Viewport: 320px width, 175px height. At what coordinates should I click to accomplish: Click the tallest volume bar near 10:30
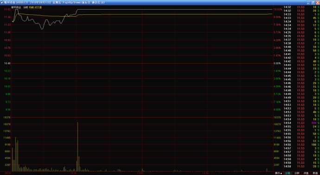[77, 147]
